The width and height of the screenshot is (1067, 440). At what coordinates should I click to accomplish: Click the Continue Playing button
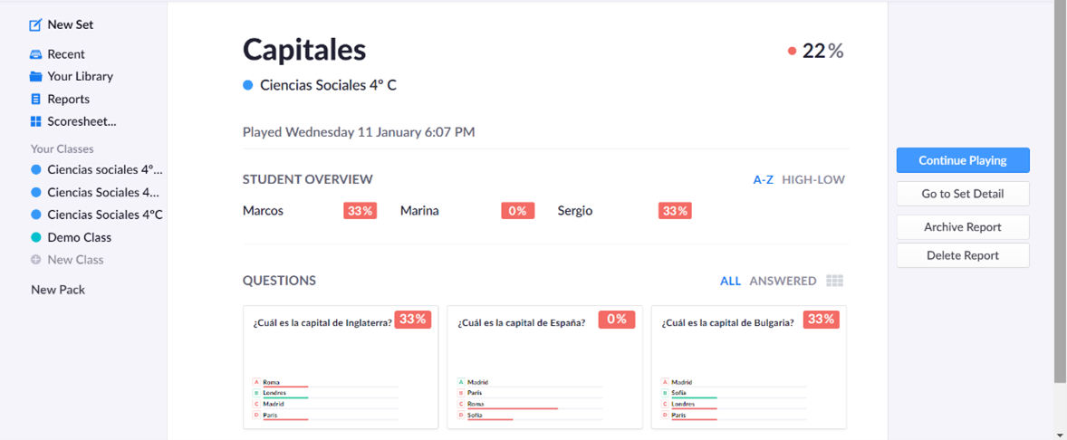click(963, 160)
